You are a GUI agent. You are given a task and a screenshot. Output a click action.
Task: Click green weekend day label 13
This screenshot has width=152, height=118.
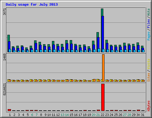[x=62, y=115]
